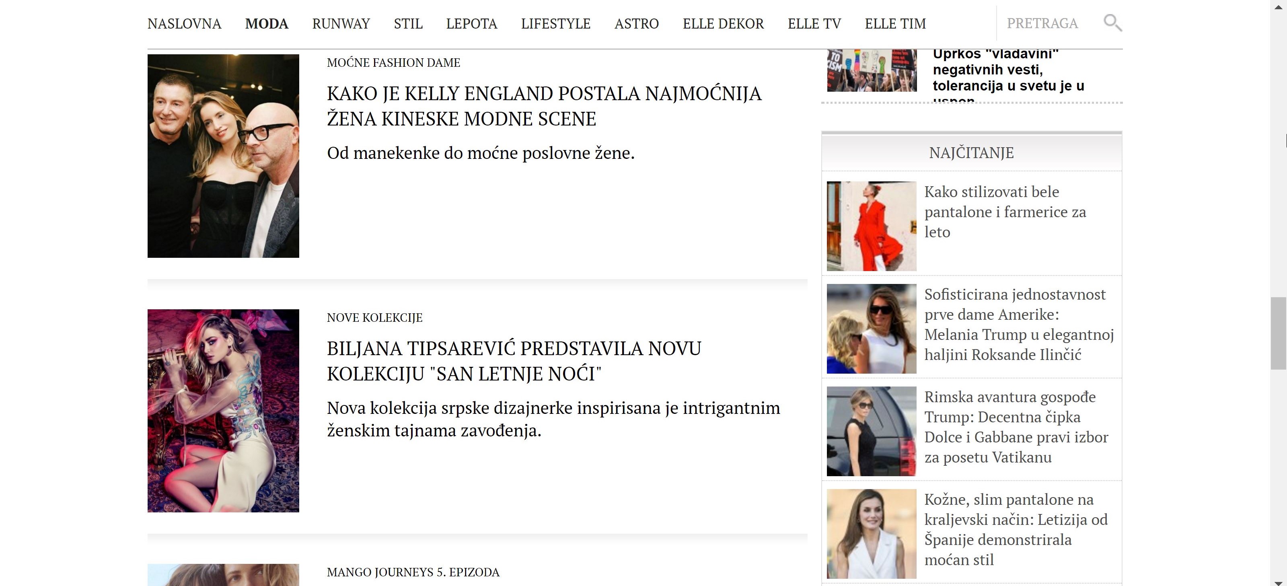The height and width of the screenshot is (586, 1287).
Task: Open the Kelly England article headline
Action: pyautogui.click(x=544, y=106)
